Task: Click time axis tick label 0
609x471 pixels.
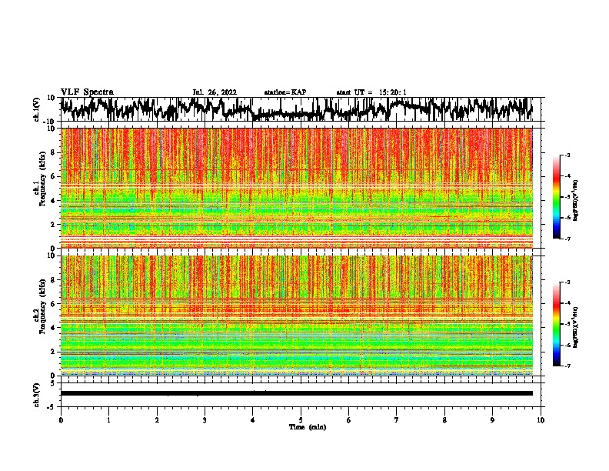Action: [x=61, y=420]
